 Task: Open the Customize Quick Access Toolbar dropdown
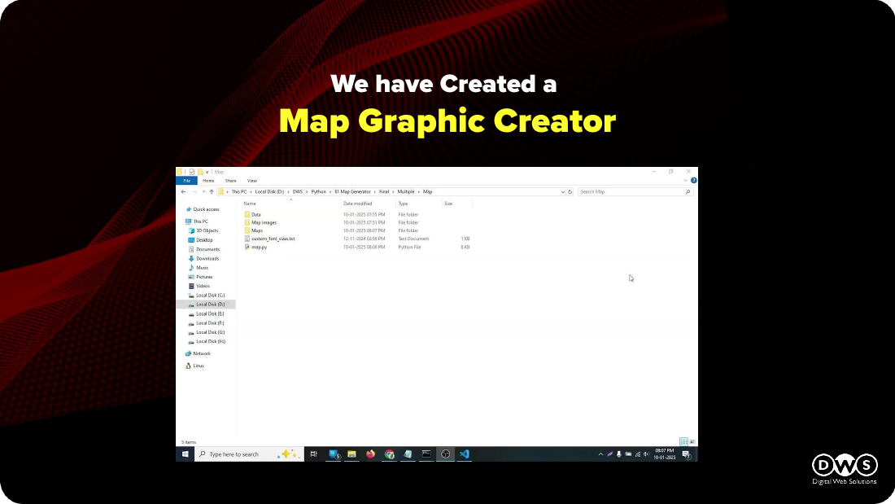(207, 172)
